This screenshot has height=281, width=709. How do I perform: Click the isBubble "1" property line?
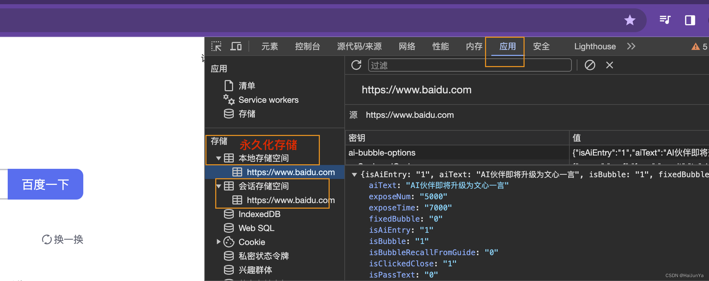click(x=399, y=242)
